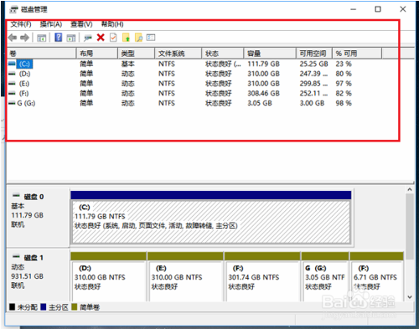The image size is (419, 329).
Task: Click the drive icon beside G (G:) in list
Action: tap(12, 103)
